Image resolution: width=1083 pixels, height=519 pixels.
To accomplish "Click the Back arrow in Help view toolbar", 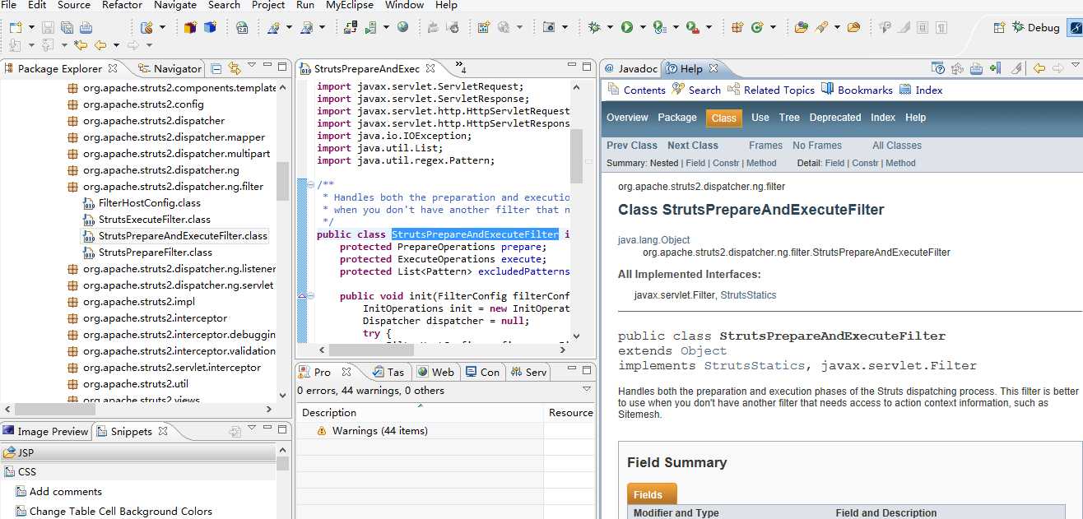I will point(1039,68).
